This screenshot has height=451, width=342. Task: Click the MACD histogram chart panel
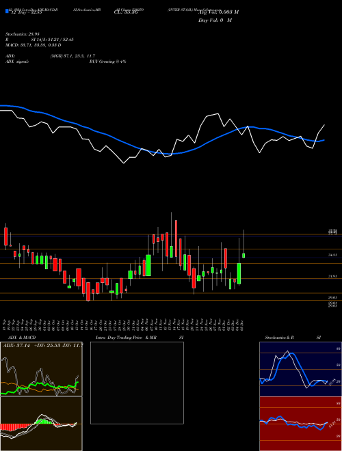tap(41, 424)
